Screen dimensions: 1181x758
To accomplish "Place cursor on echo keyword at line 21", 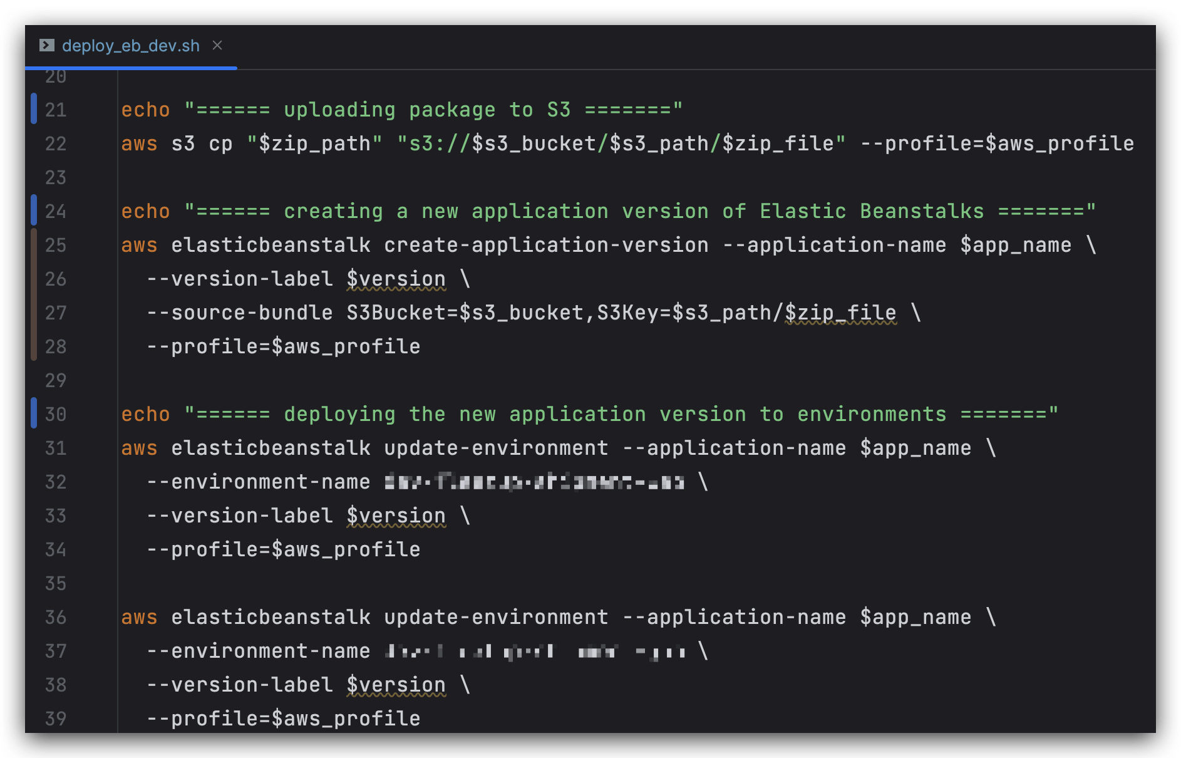I will click(x=145, y=110).
